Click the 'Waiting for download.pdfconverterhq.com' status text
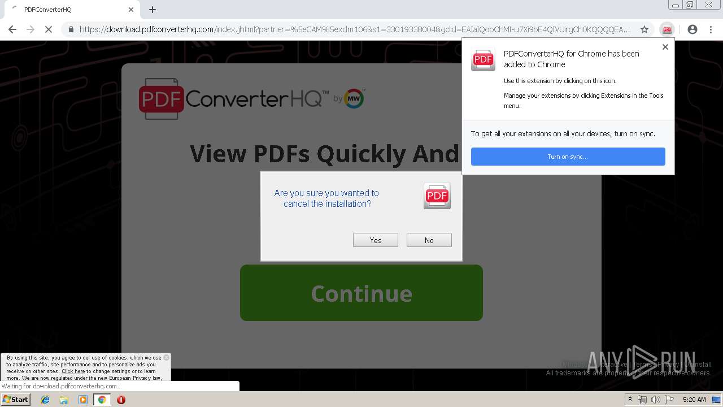The image size is (723, 407). point(61,387)
